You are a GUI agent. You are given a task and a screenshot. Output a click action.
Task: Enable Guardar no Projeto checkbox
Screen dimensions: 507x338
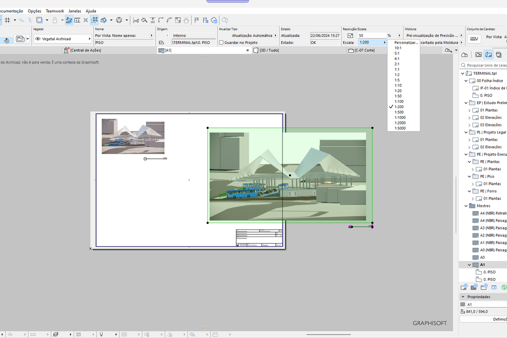[221, 43]
